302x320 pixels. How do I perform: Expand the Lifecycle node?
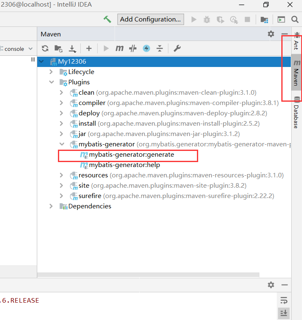(51, 72)
